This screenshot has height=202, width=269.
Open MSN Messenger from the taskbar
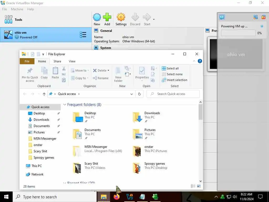155,197
